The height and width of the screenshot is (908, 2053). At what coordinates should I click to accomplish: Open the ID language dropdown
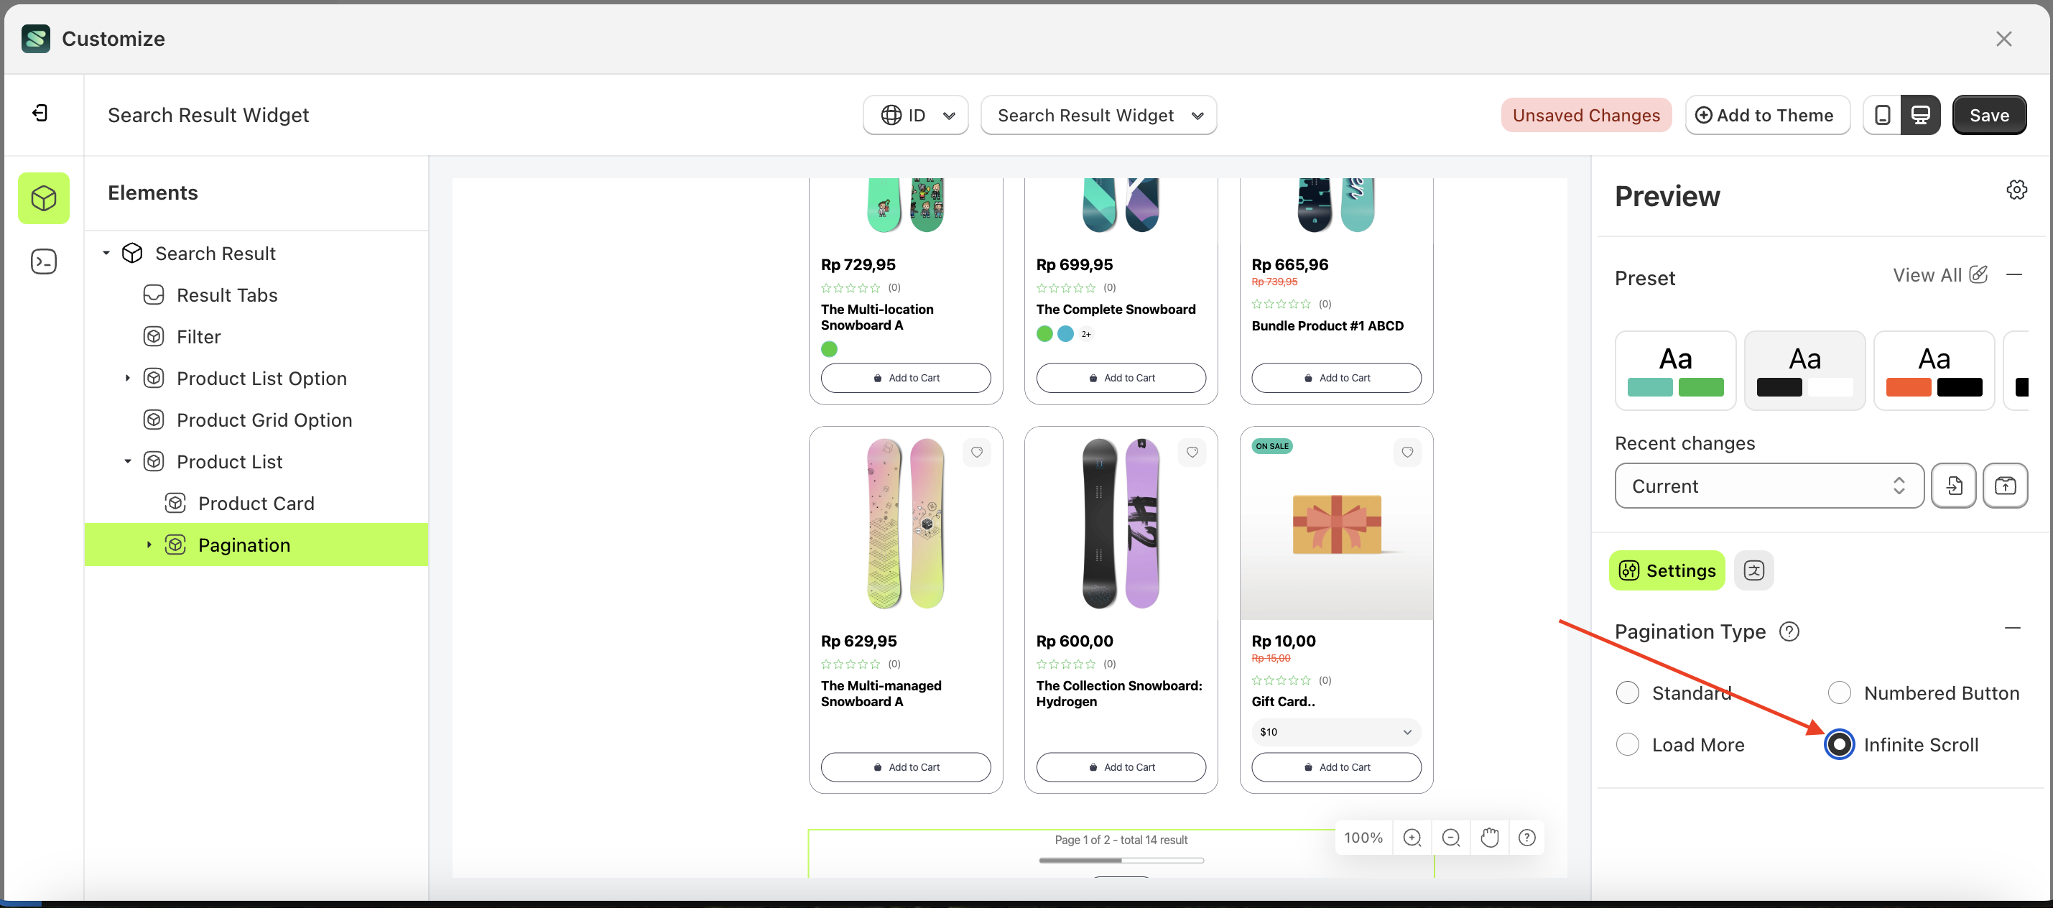[916, 116]
